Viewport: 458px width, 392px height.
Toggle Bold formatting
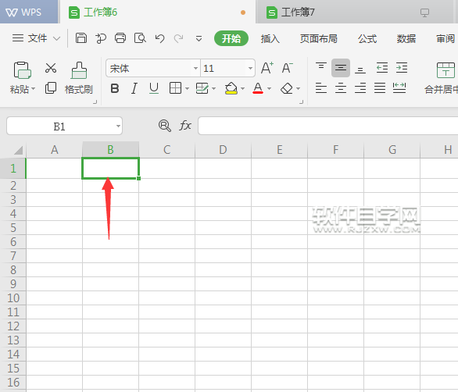click(x=115, y=88)
